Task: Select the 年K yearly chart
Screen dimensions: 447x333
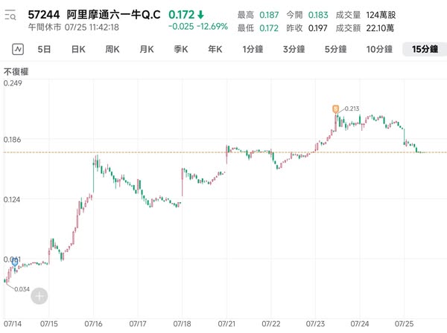Action: click(215, 49)
